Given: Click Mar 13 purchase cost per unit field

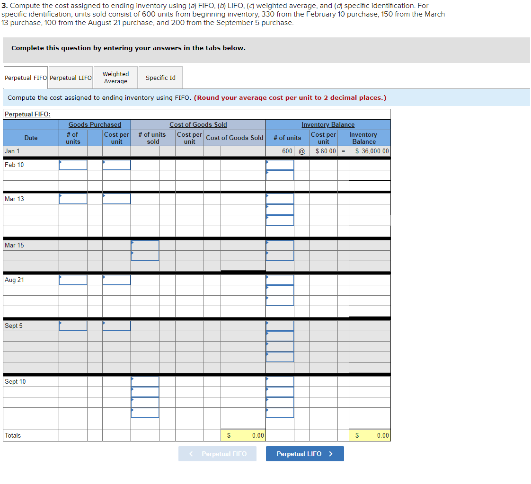Looking at the screenshot, I should (116, 199).
